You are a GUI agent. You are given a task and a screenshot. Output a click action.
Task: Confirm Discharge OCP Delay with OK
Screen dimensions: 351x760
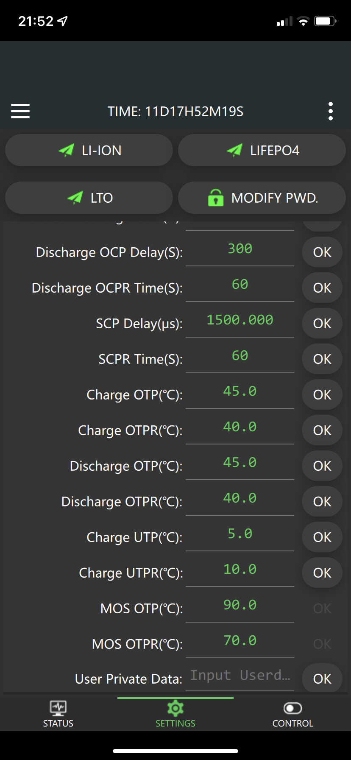[322, 252]
